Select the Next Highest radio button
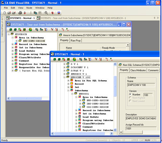 point(130,98)
